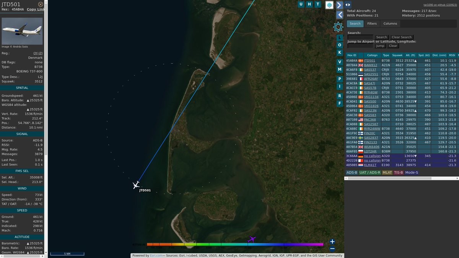459x258 pixels.
Task: Sort table by Hex ID column
Action: tap(352, 55)
